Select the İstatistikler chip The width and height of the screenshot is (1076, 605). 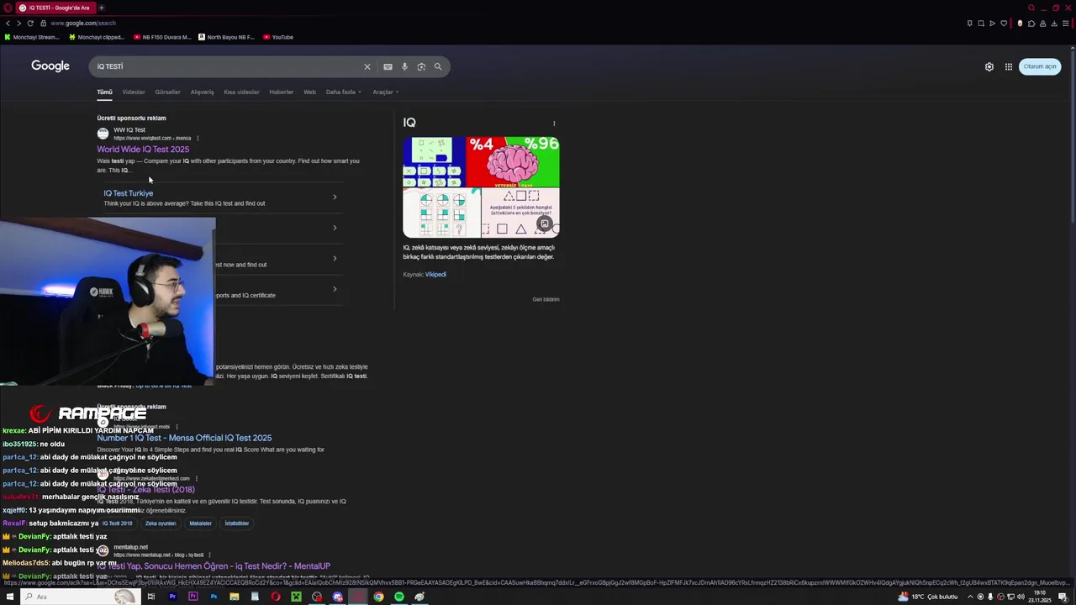pyautogui.click(x=236, y=523)
